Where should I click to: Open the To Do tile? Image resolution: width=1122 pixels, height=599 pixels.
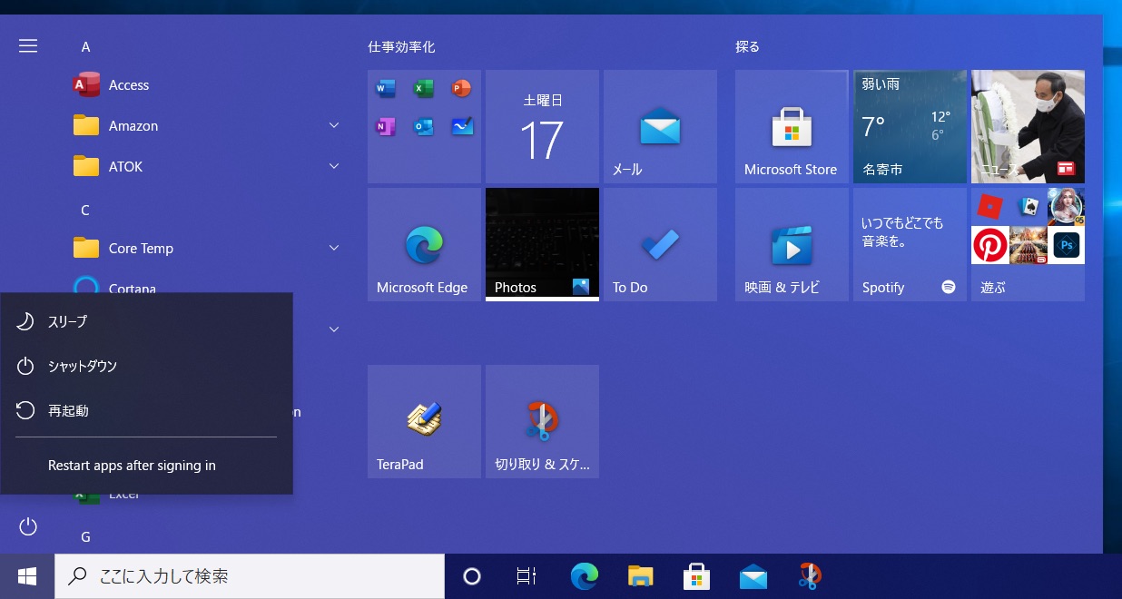pos(660,244)
